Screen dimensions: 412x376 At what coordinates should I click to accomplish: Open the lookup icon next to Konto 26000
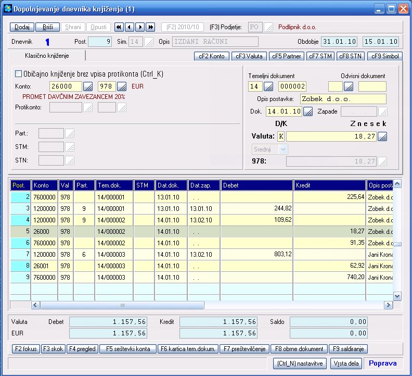88,86
